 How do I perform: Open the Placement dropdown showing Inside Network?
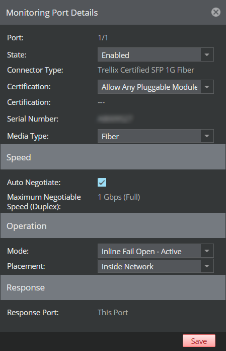[156, 266]
